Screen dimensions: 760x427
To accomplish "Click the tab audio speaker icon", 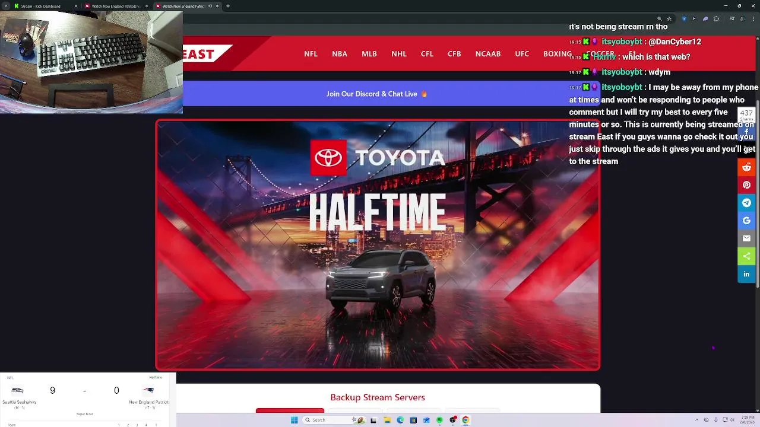I will coord(210,6).
